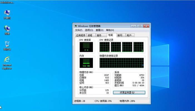Click the 核心内存(MB) group label
Image resolution: width=195 pixels, height=111 pixels.
(x=86, y=87)
